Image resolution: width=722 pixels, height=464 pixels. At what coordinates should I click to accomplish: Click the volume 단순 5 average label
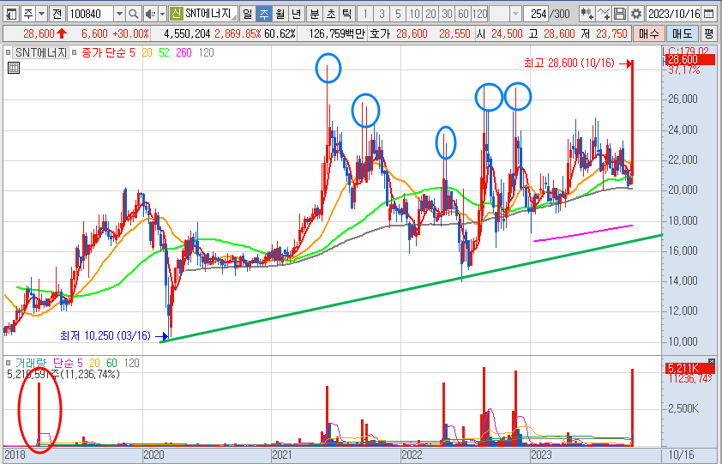[x=68, y=363]
